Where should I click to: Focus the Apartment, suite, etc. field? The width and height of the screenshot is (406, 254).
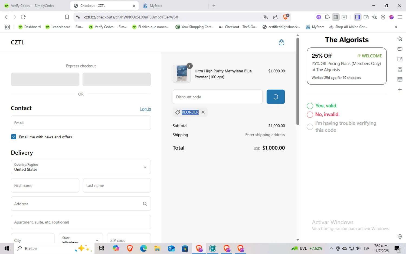pos(81,222)
